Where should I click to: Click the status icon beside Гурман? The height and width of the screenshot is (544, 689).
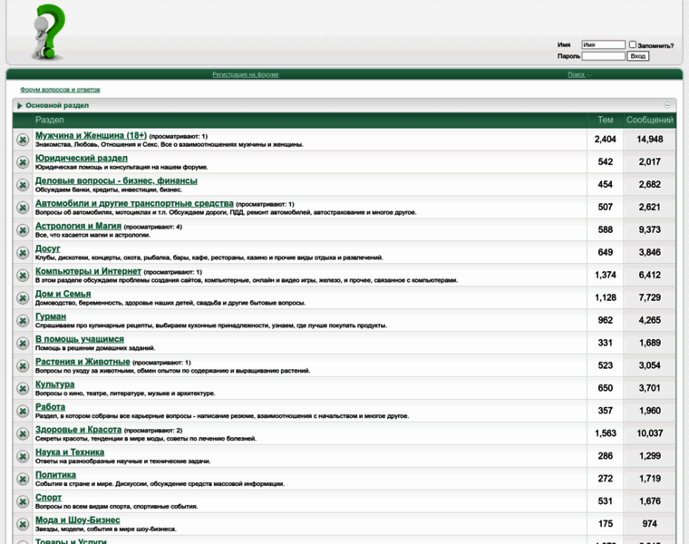click(23, 321)
